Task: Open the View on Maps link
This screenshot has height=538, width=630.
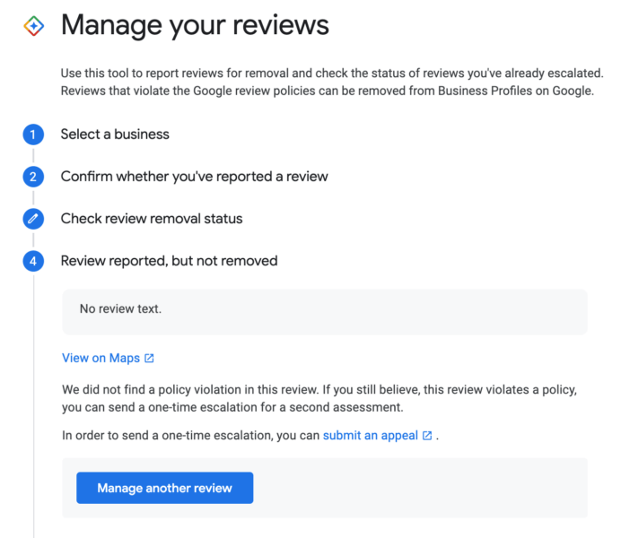Action: coord(101,358)
